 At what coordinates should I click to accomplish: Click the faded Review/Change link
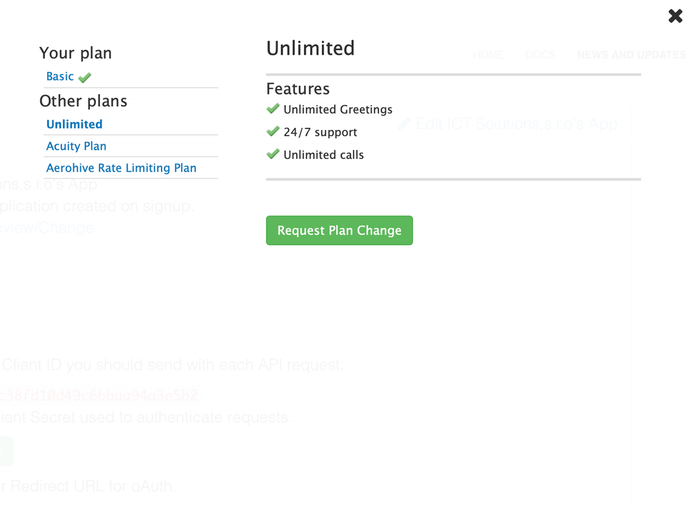click(47, 227)
